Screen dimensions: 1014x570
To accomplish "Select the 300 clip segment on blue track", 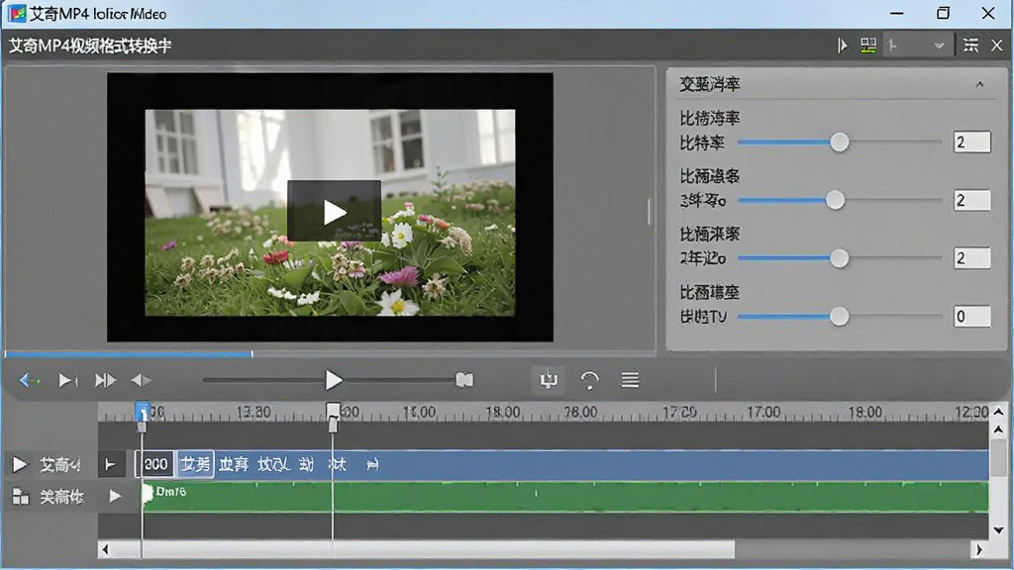I will click(155, 464).
